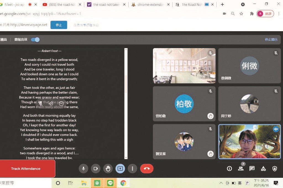Image resolution: width=283 pixels, height=188 pixels.
Task: Click the present screen button
Action: click(x=120, y=168)
